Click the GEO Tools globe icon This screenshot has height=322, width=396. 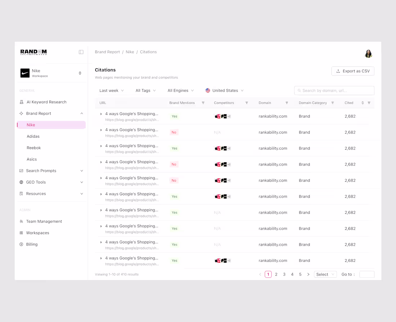point(21,182)
